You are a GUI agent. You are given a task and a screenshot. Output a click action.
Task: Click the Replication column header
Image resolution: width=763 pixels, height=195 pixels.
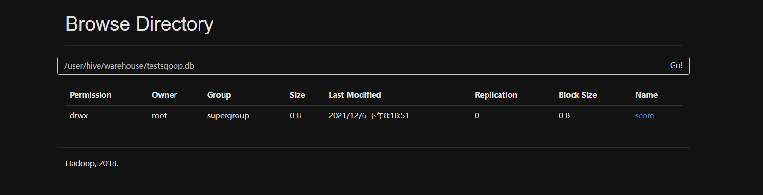point(496,95)
